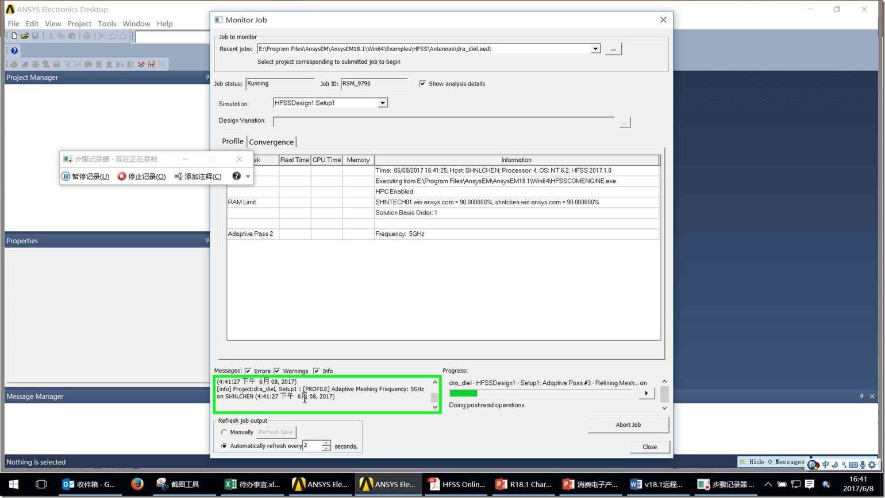Image resolution: width=885 pixels, height=498 pixels.
Task: Expand the Recent jobs dropdown
Action: (596, 49)
